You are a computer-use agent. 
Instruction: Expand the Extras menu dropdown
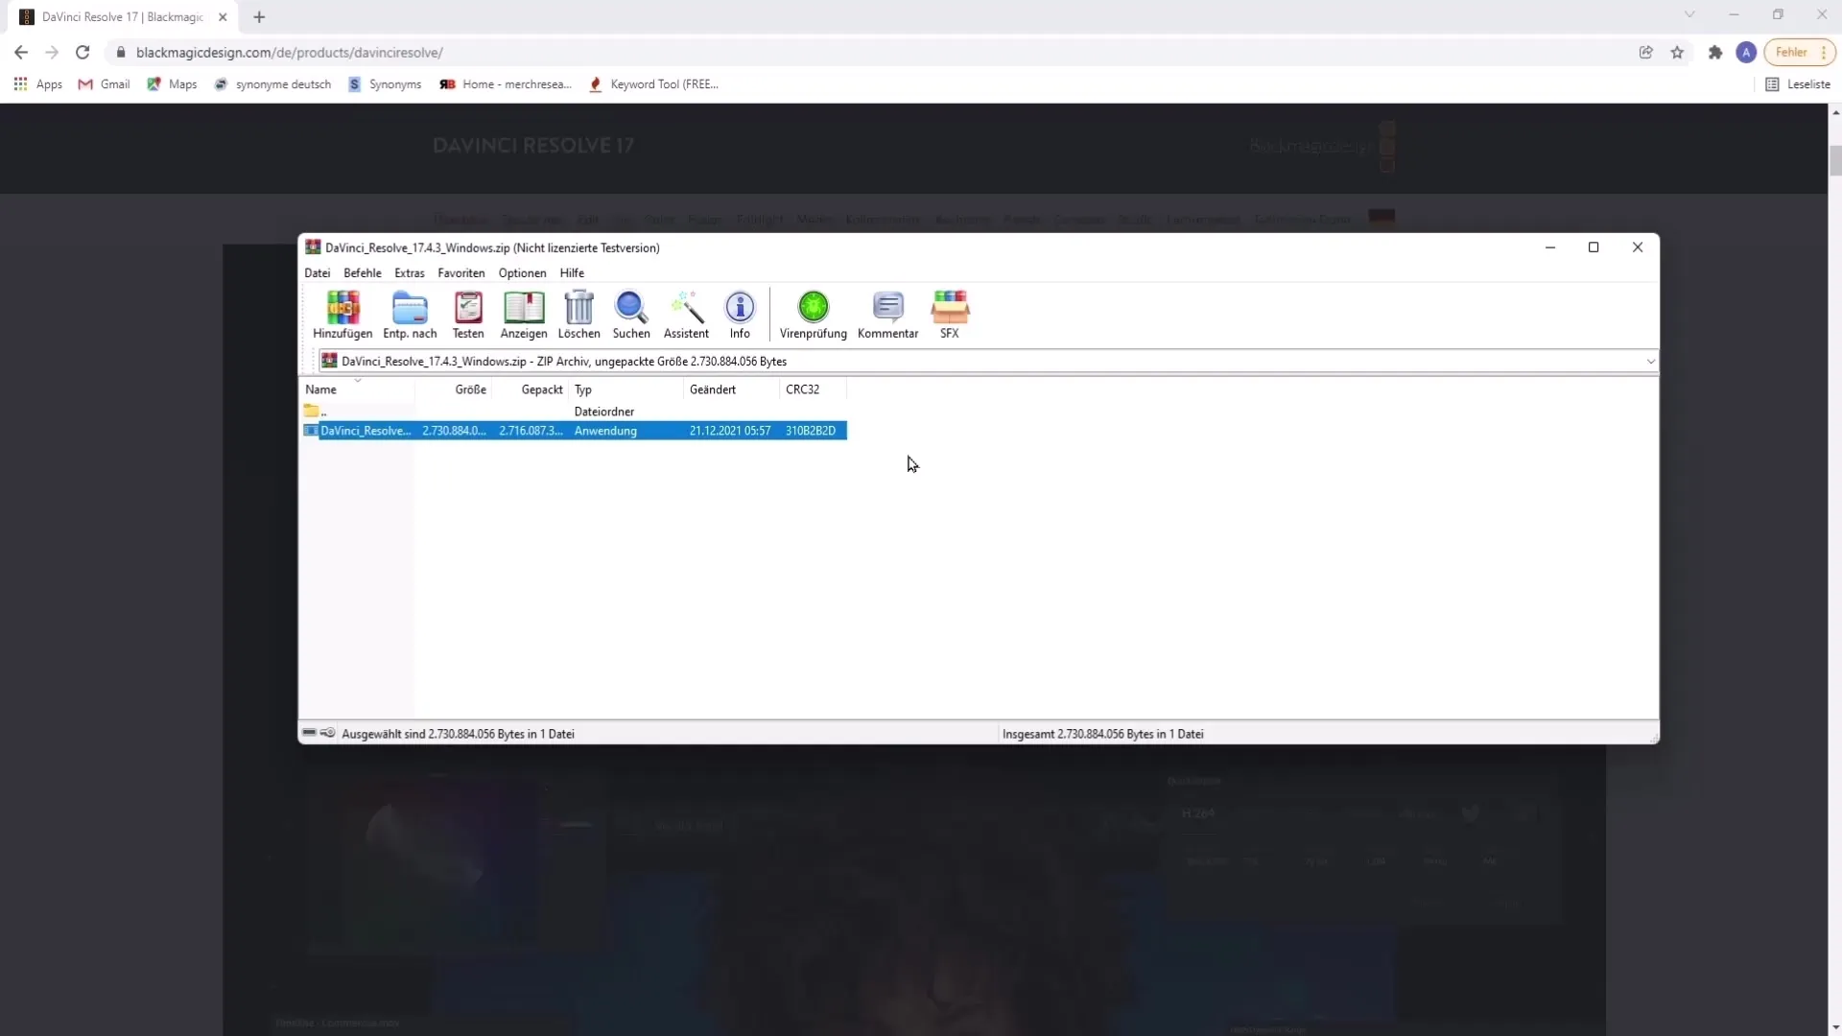(x=408, y=273)
